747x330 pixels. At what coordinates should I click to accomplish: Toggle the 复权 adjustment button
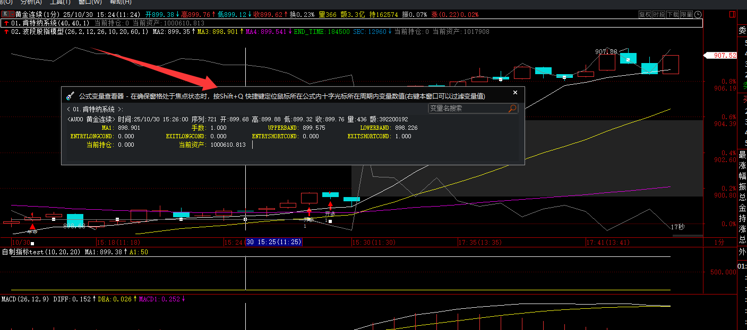point(645,14)
